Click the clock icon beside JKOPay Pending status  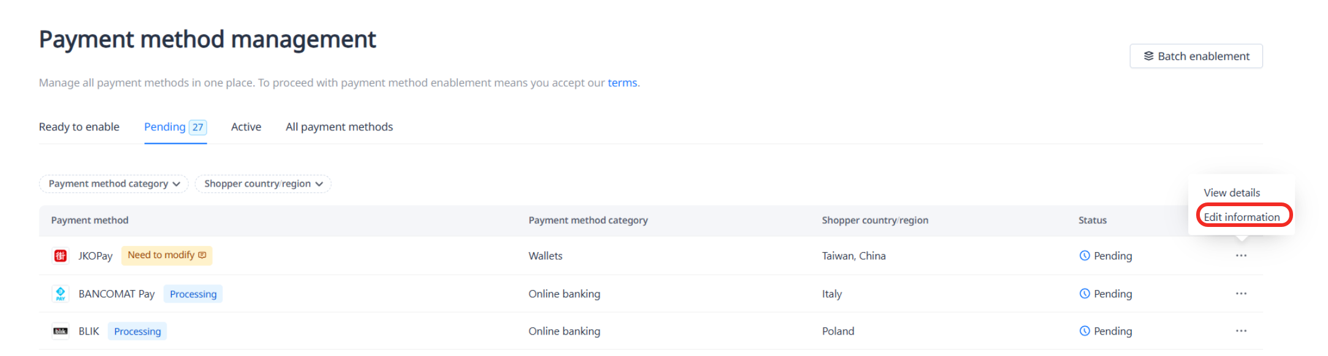tap(1085, 256)
